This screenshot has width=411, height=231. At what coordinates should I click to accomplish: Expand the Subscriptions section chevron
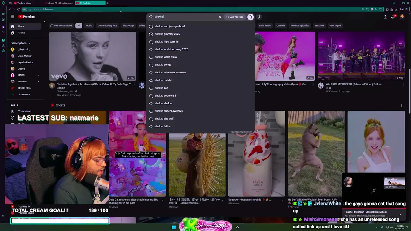(x=29, y=43)
